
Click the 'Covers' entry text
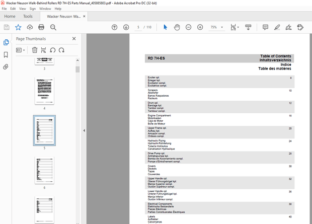pyautogui.click(x=151, y=166)
